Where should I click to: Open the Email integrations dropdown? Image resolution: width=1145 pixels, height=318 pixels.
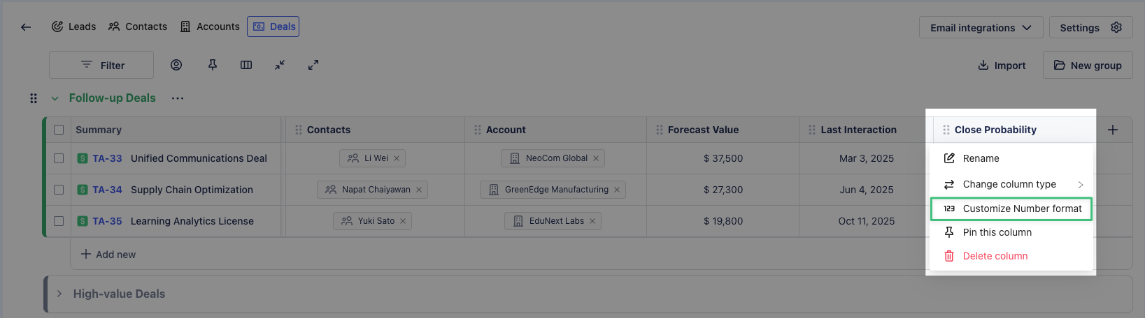point(981,28)
